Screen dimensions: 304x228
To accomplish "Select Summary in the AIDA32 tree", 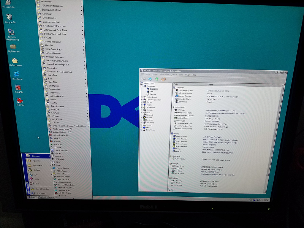I will coord(154,89).
